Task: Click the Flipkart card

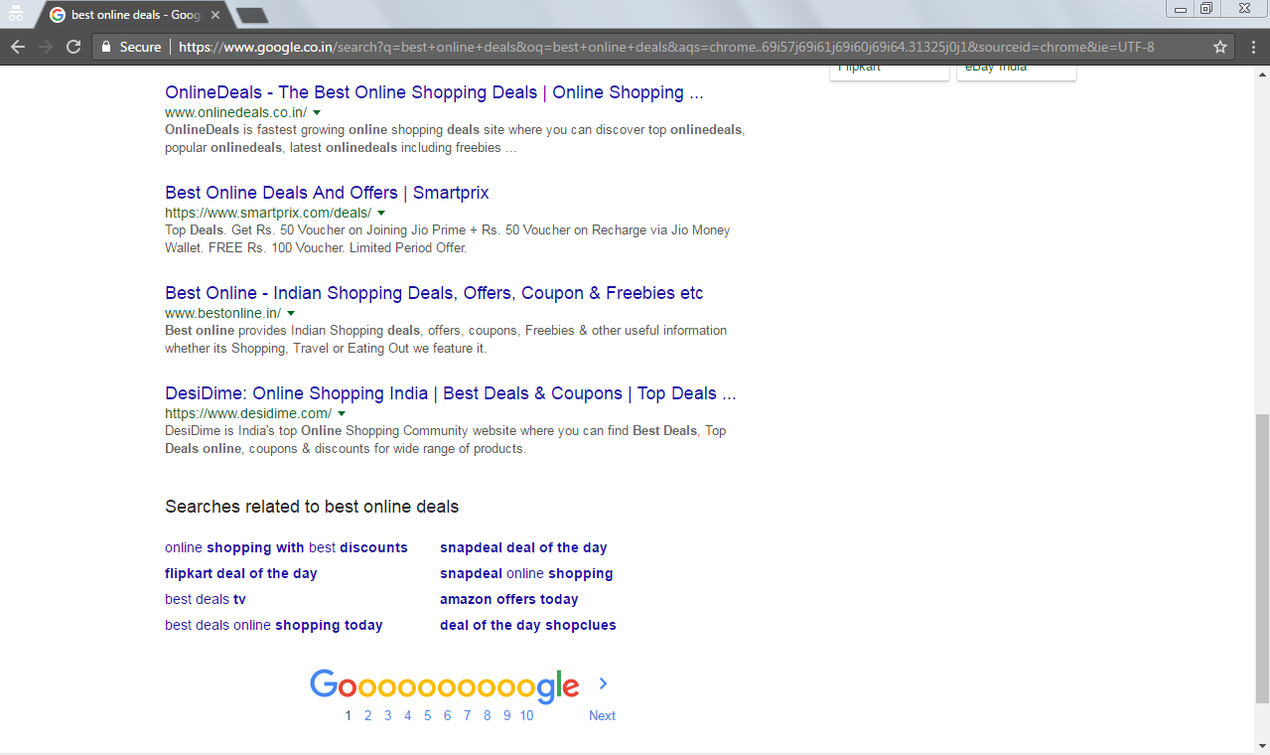Action: point(889,72)
